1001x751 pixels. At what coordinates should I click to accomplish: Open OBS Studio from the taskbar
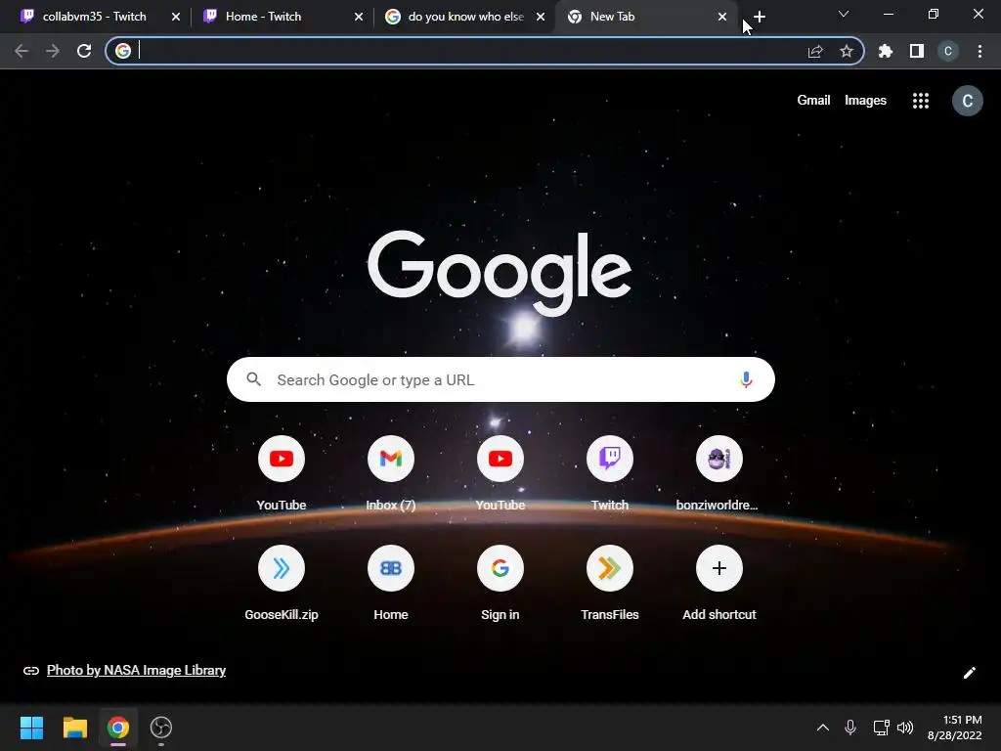click(161, 728)
